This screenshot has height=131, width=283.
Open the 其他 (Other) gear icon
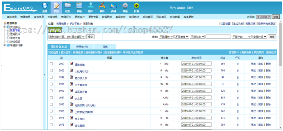click(x=125, y=6)
